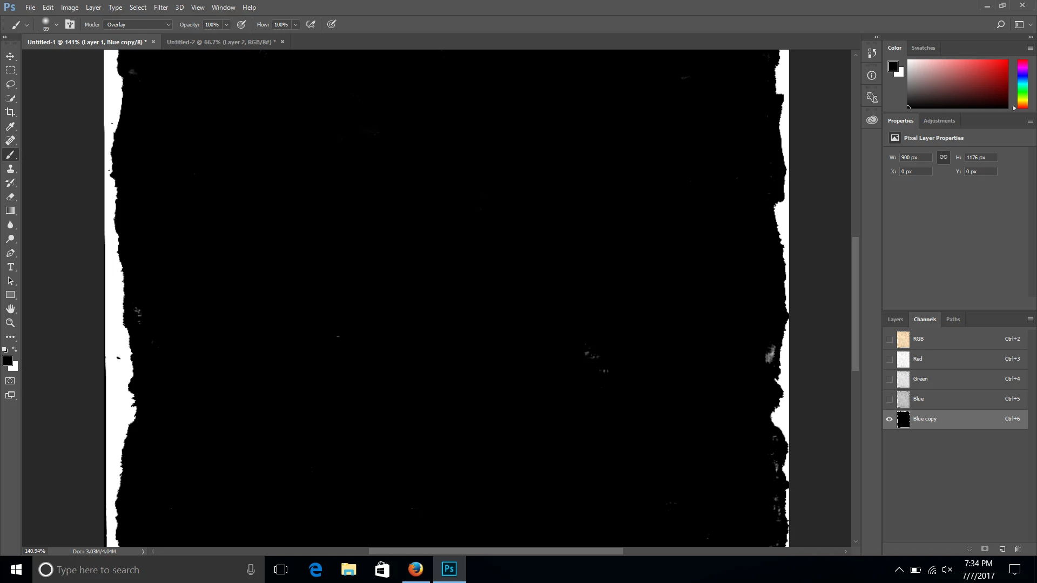Pick the Eyedropper tool
Image resolution: width=1037 pixels, height=583 pixels.
pos(10,126)
